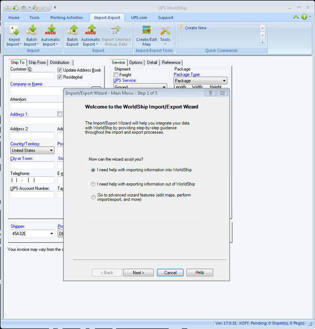Click the Automatic Import icon

(51, 32)
